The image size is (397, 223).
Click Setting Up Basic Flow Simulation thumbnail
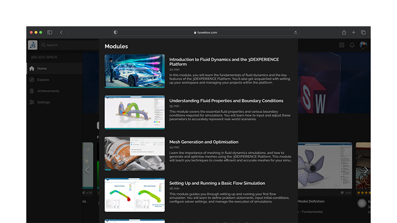coord(134,195)
